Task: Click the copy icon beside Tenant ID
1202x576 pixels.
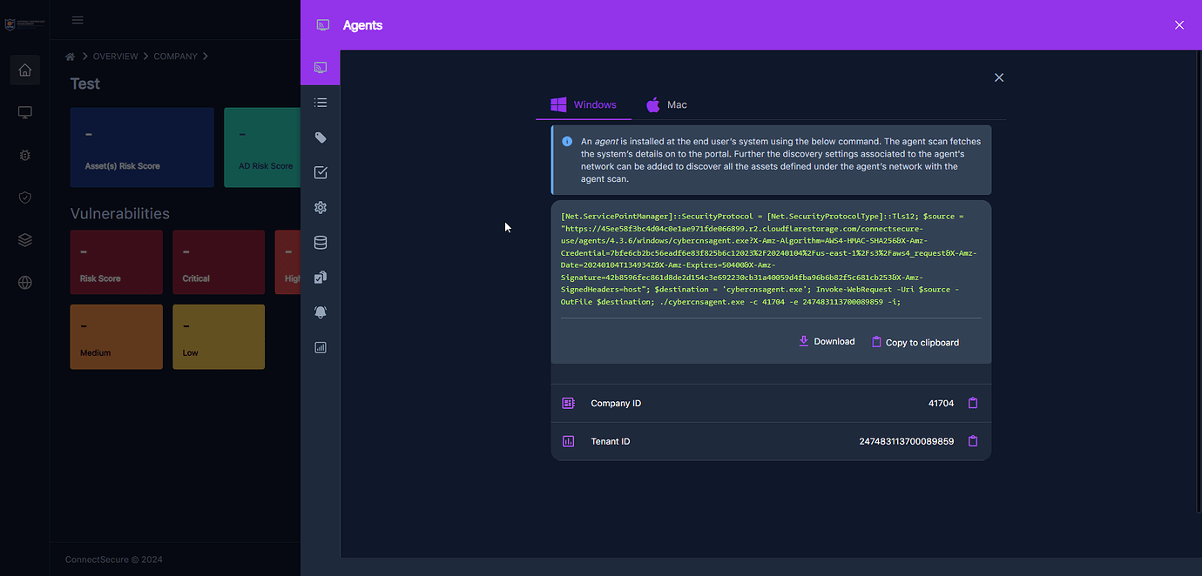Action: [973, 441]
